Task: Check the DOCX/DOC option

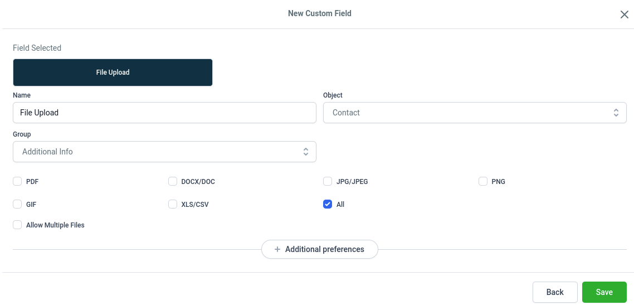Action: point(173,181)
